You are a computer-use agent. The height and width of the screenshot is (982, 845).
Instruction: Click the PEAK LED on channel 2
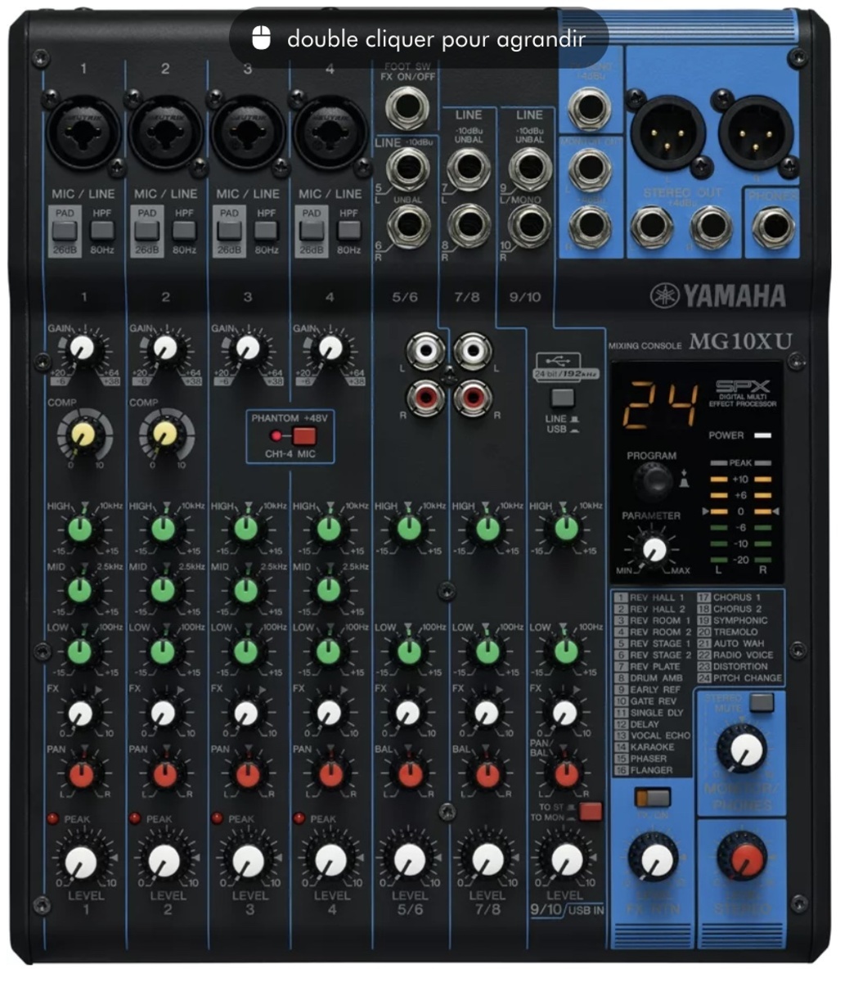click(x=136, y=818)
